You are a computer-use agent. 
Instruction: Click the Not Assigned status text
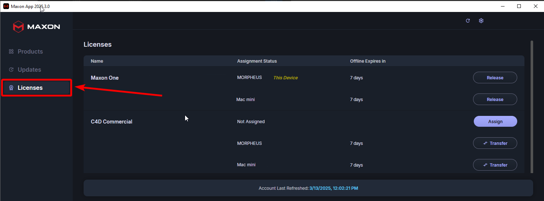tap(251, 122)
